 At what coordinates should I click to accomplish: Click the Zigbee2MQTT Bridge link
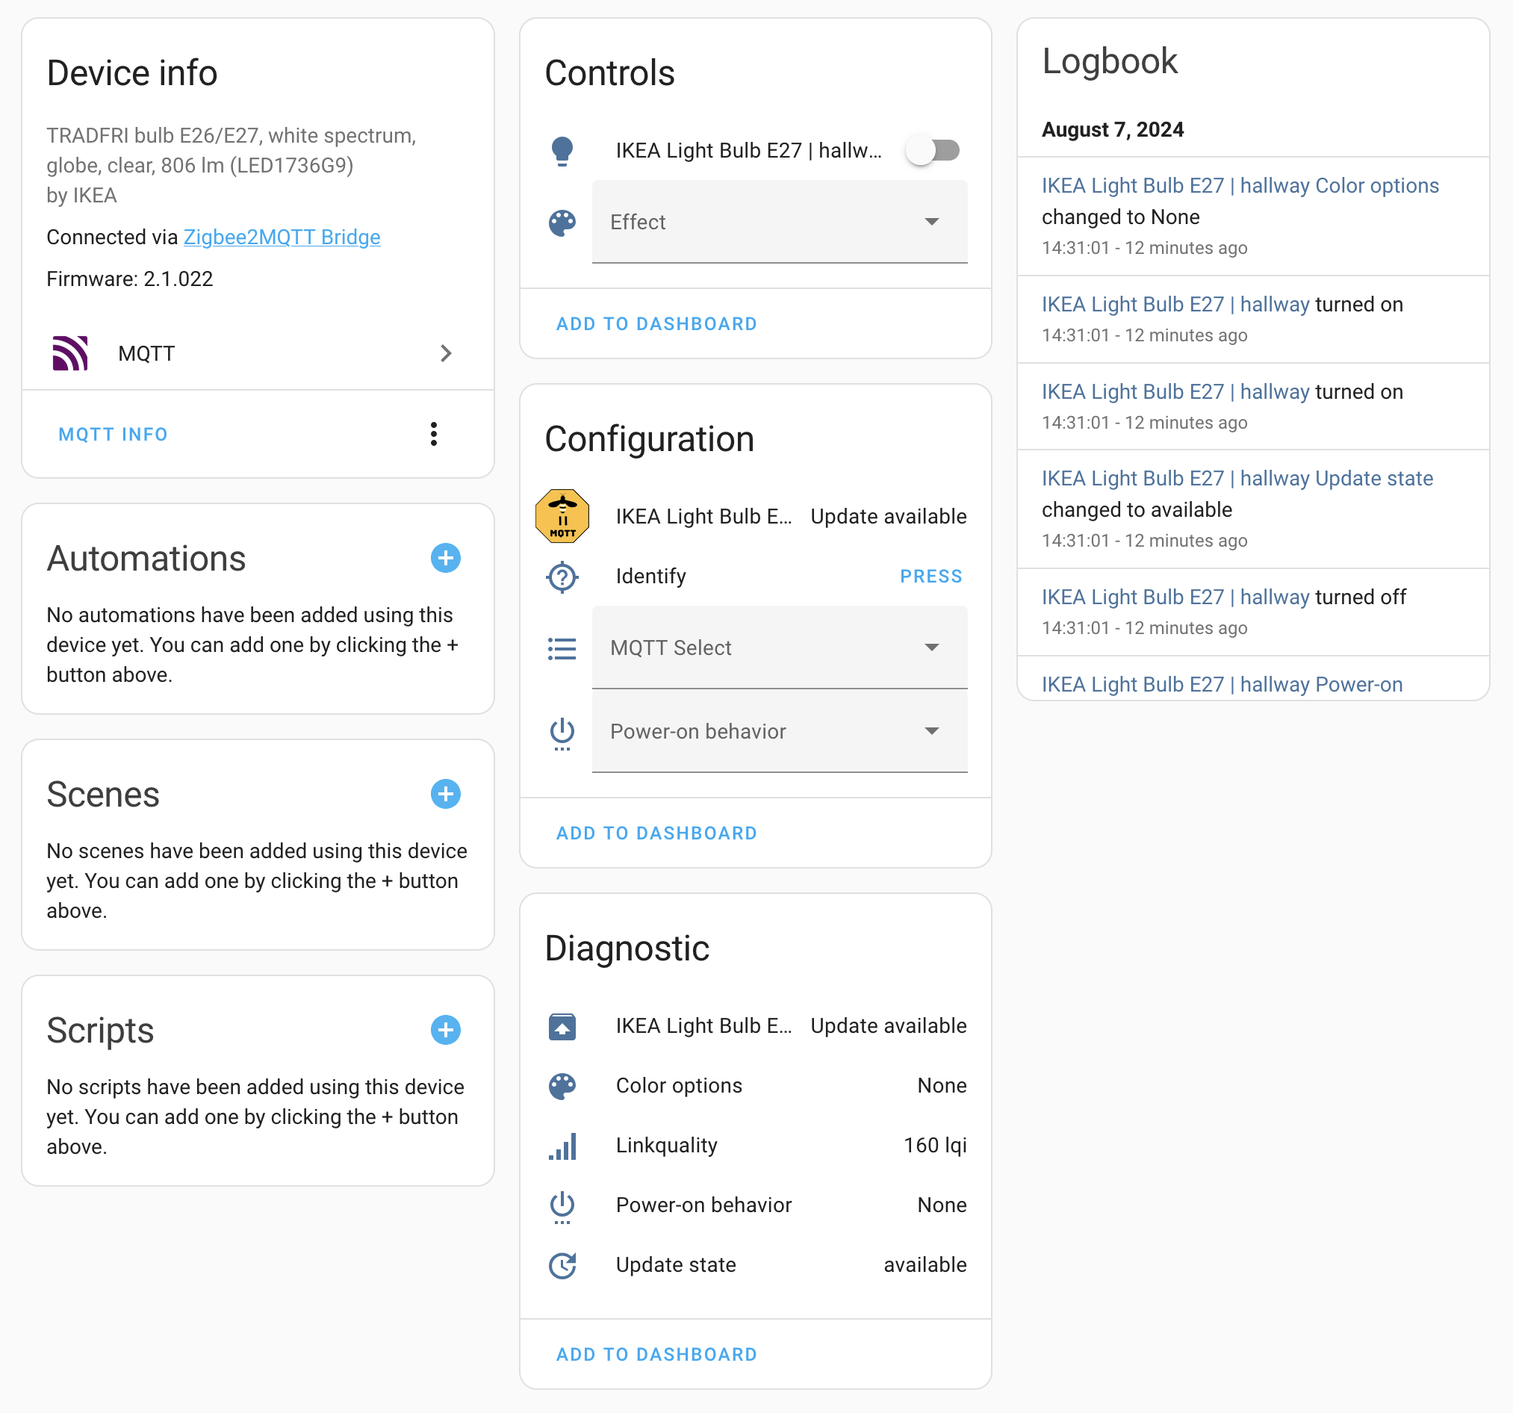282,237
